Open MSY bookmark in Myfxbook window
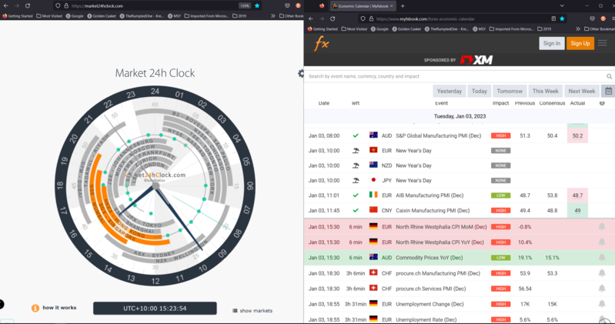This screenshot has width=615, height=324. click(x=480, y=28)
